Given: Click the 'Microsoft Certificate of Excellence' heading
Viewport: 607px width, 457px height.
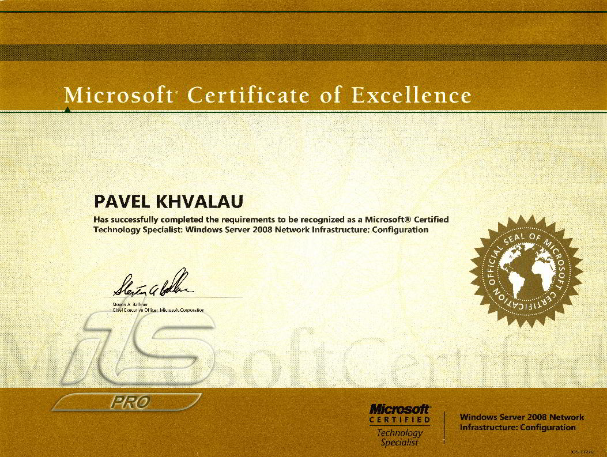Looking at the screenshot, I should coord(267,95).
